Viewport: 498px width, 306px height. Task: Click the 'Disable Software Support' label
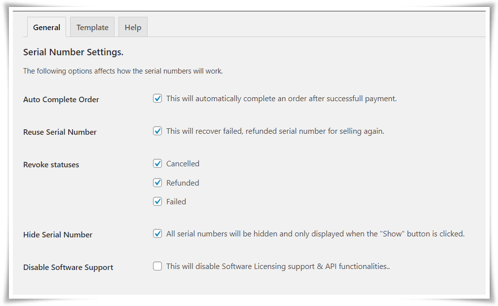[x=68, y=267]
